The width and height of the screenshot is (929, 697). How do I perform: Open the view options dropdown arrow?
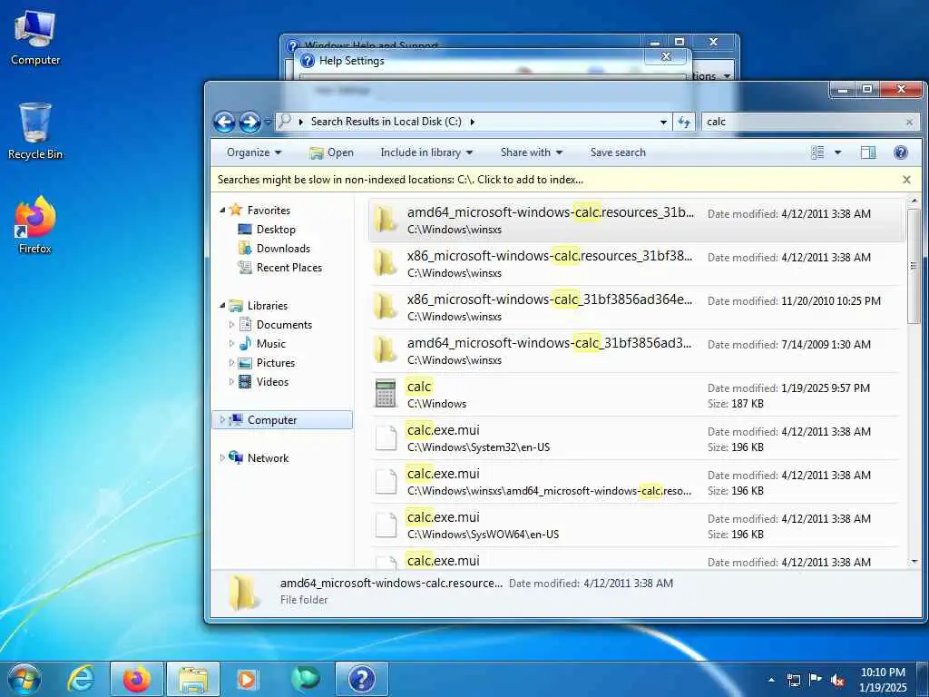pyautogui.click(x=837, y=152)
